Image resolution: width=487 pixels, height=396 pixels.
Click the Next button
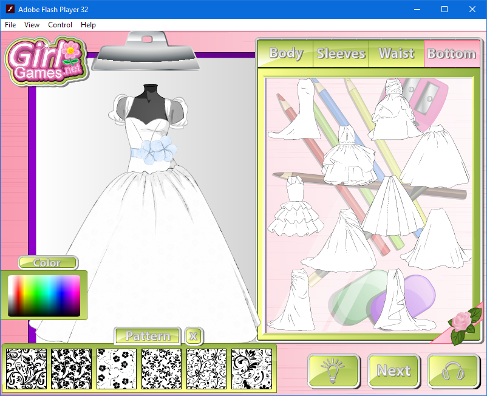(x=394, y=371)
